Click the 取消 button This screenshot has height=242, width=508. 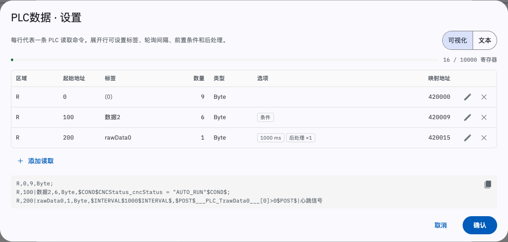click(440, 225)
